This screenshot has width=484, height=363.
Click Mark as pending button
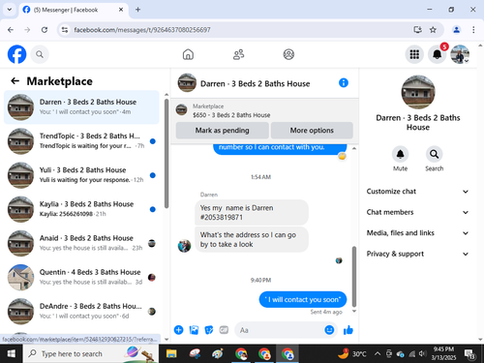[222, 131]
